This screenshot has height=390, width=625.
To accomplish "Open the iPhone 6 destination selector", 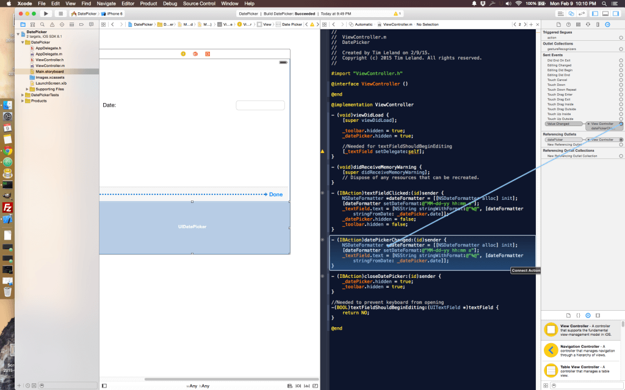I will (112, 13).
